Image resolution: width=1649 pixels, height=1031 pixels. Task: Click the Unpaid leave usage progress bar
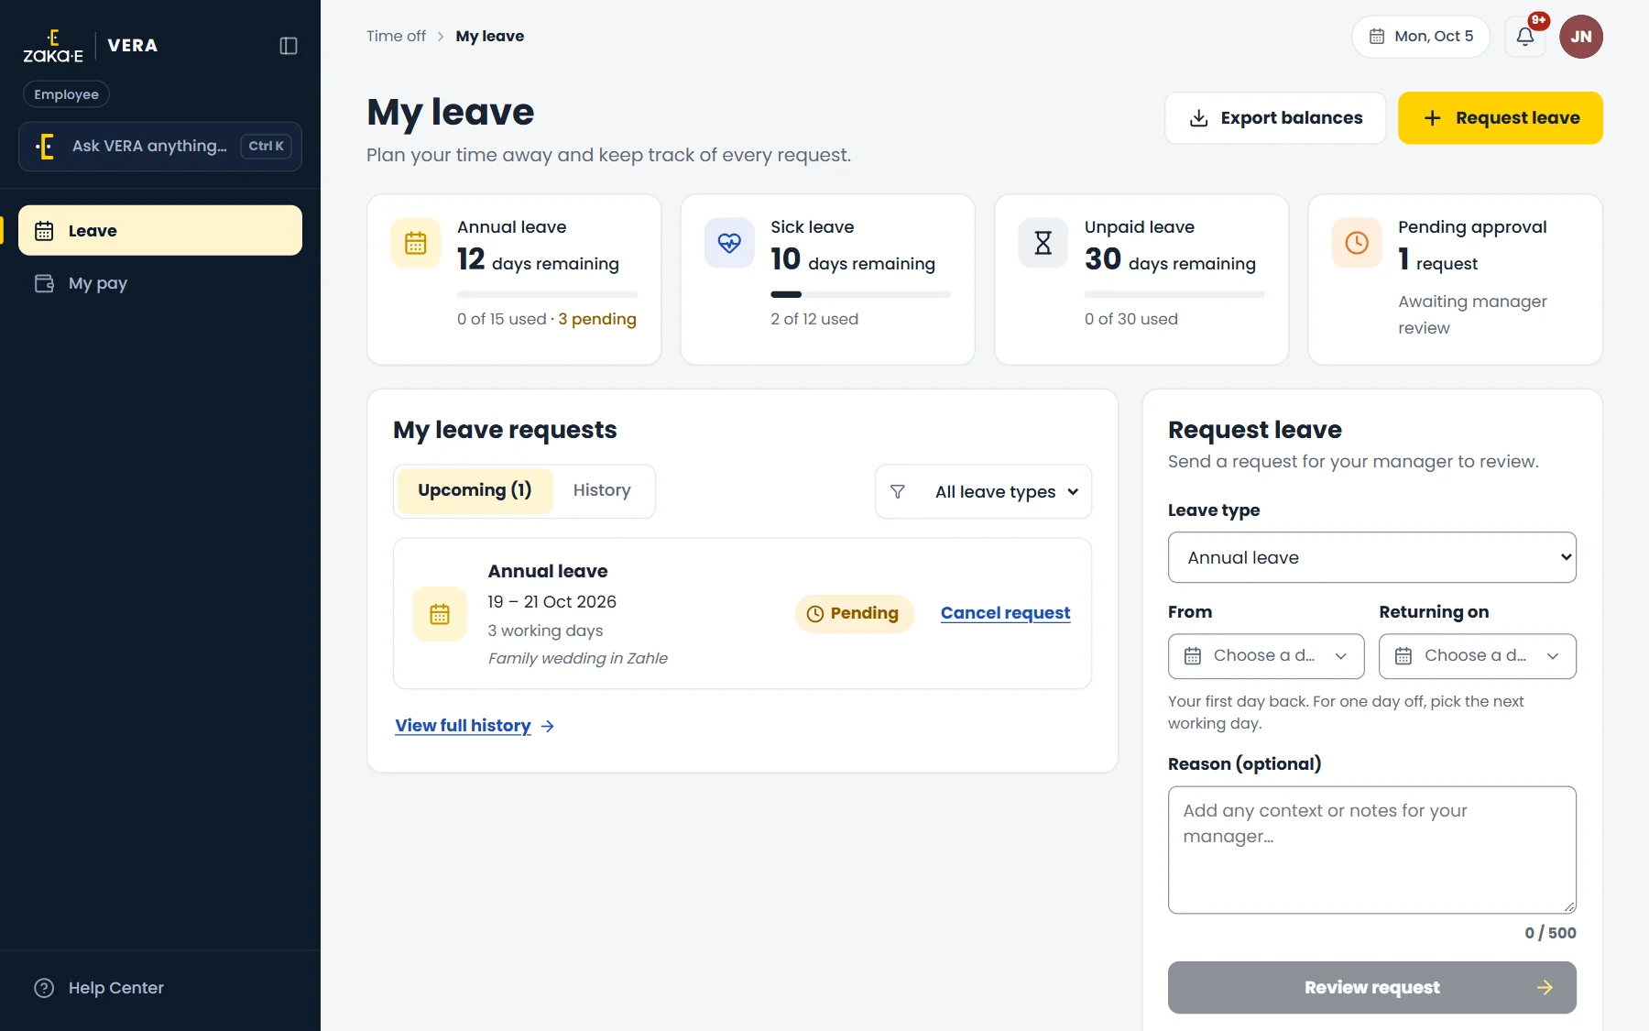1174,294
